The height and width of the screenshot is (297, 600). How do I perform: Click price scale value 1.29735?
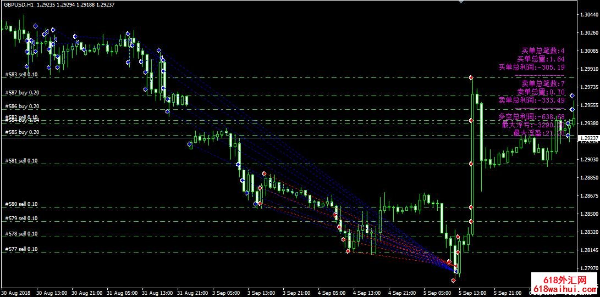click(590, 87)
